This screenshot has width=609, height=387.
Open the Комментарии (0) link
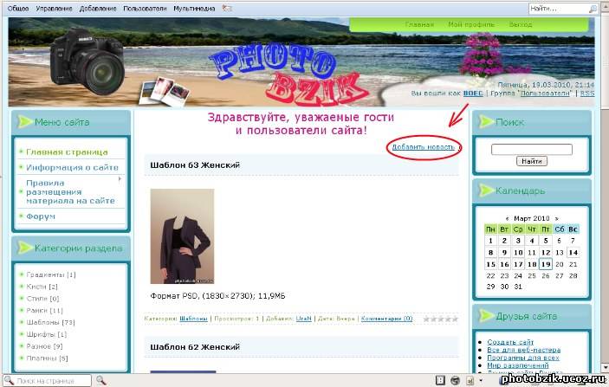[387, 319]
